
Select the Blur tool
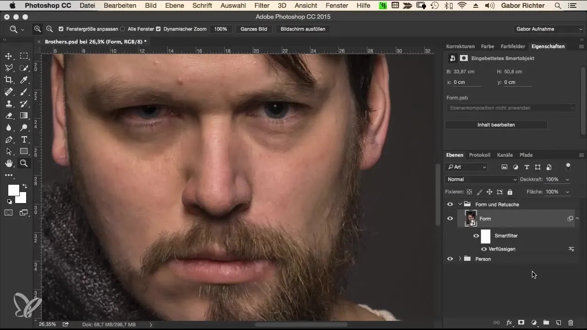[x=9, y=127]
